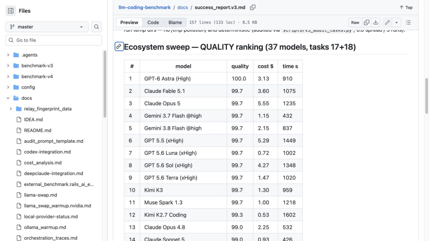Open orchestration_traces.md file

coord(51,238)
